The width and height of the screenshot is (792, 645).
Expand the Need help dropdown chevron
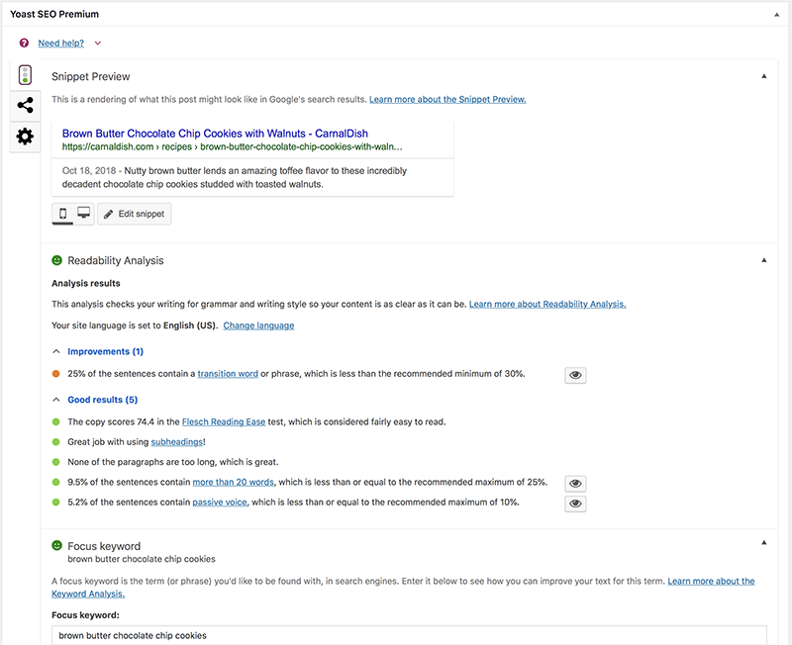tap(98, 44)
